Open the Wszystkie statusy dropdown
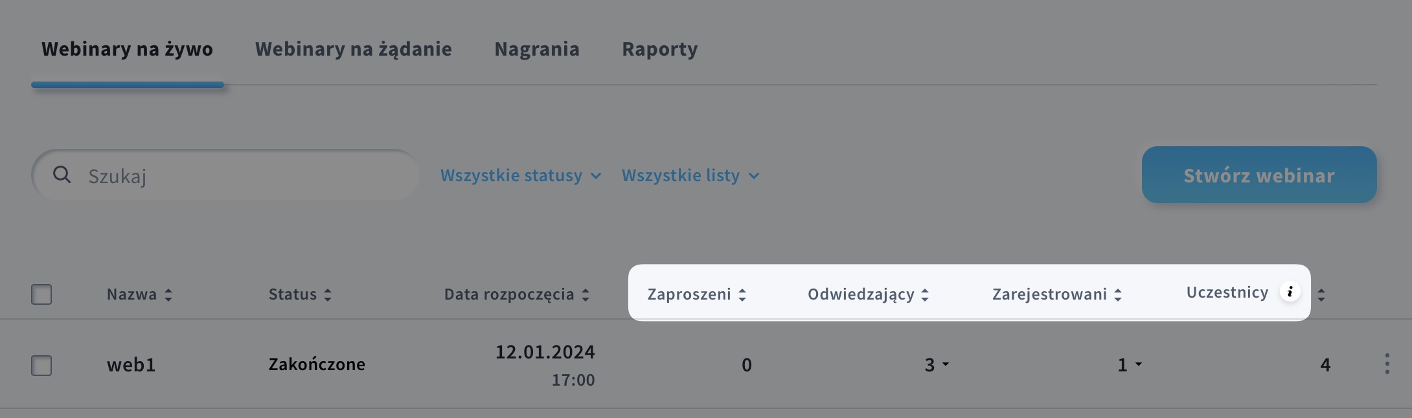Viewport: 1412px width, 418px height. (521, 175)
